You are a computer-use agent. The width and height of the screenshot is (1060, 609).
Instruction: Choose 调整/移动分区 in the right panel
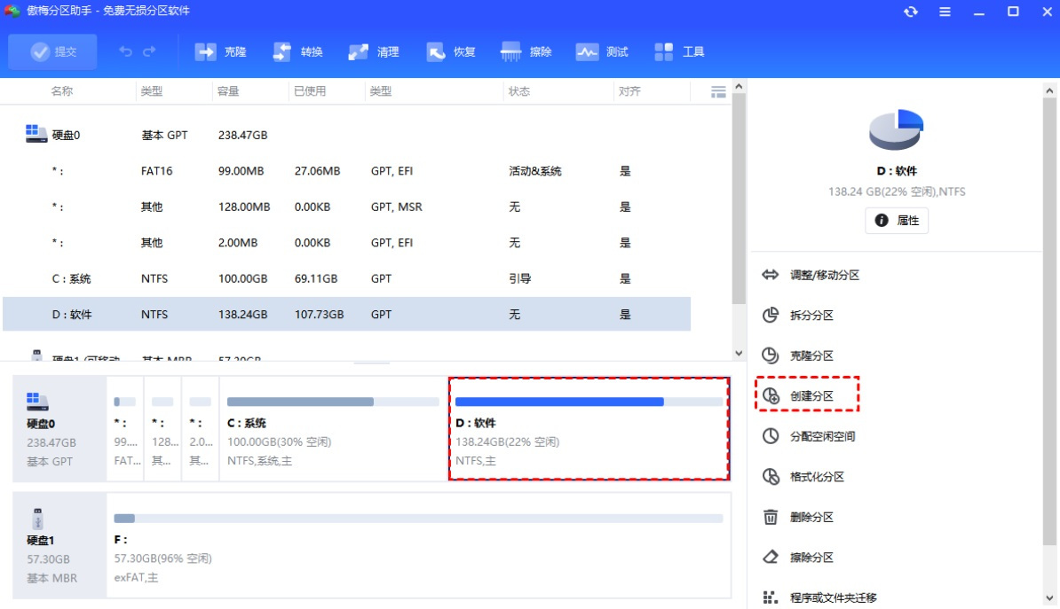coord(824,275)
